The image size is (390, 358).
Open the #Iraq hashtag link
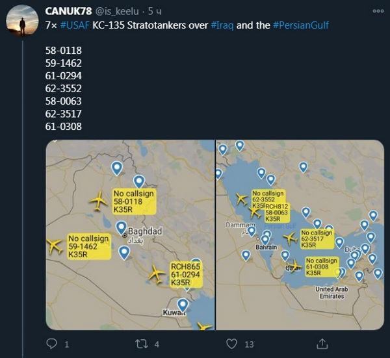(x=224, y=25)
